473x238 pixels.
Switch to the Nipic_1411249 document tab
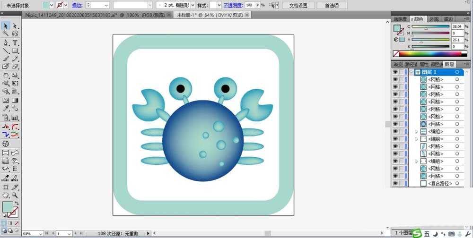pos(97,15)
